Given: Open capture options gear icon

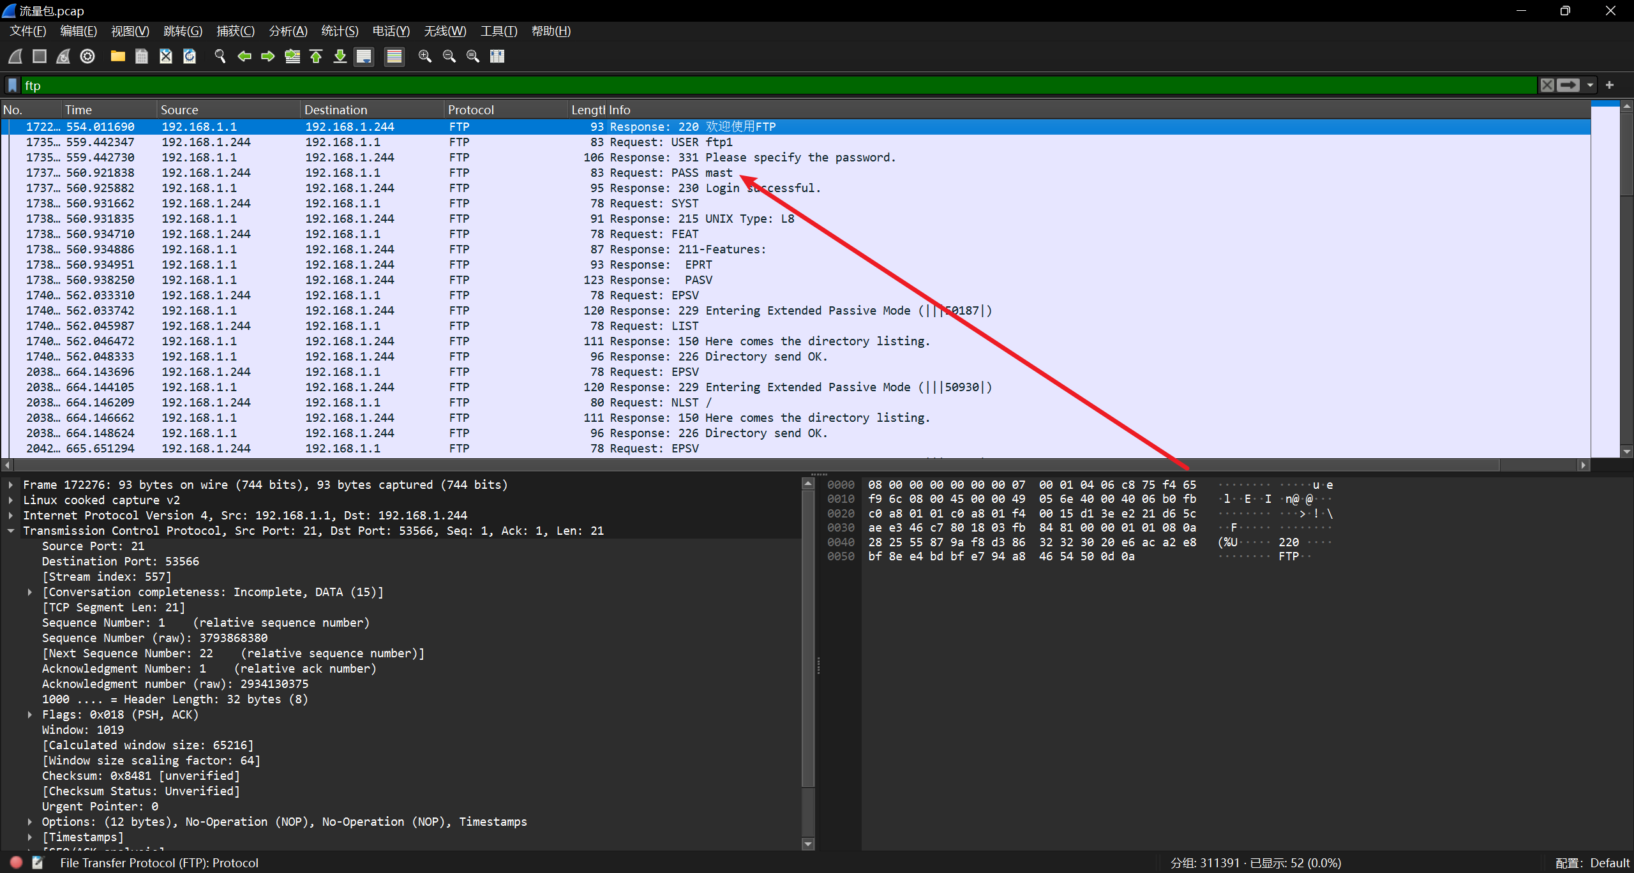Looking at the screenshot, I should point(87,57).
